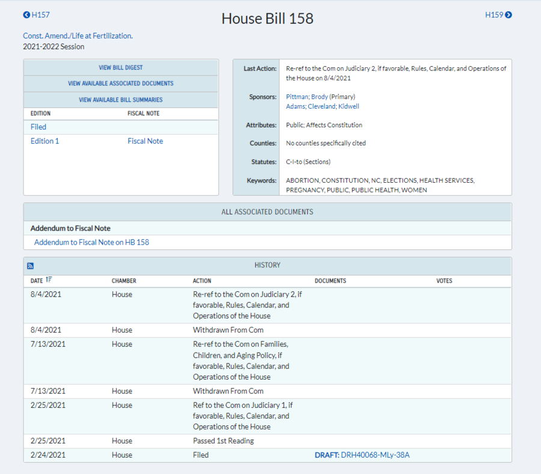
Task: Open Addendum to Fiscal Note on HB 158
Action: click(91, 242)
